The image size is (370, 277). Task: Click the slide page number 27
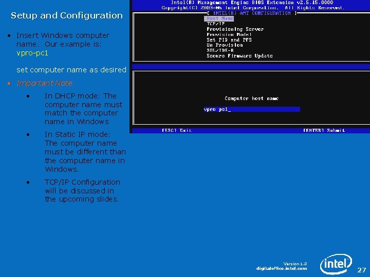pos(361,270)
